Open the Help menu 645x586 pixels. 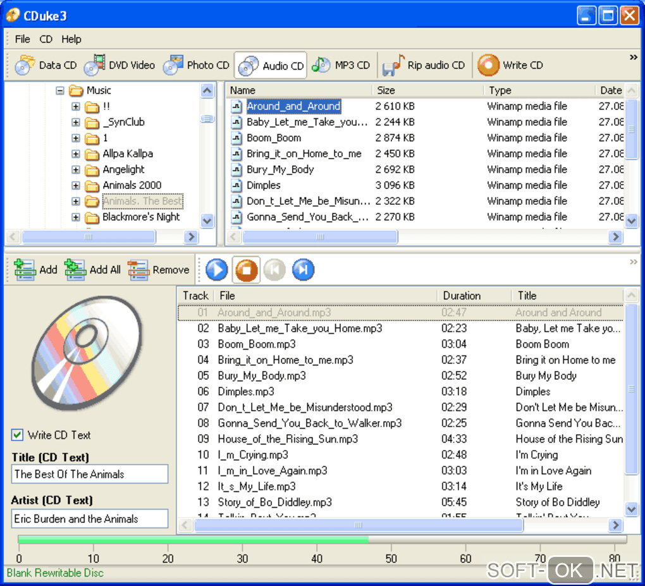pyautogui.click(x=71, y=39)
